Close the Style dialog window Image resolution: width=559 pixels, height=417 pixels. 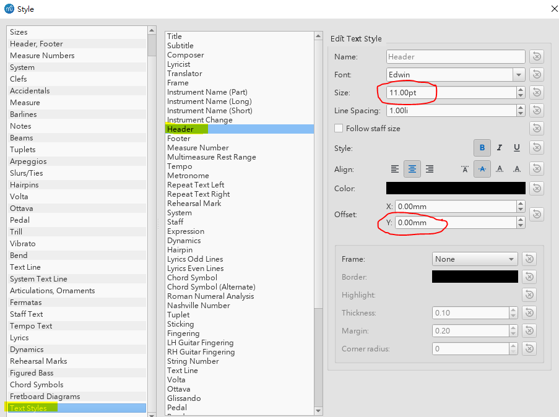point(553,9)
